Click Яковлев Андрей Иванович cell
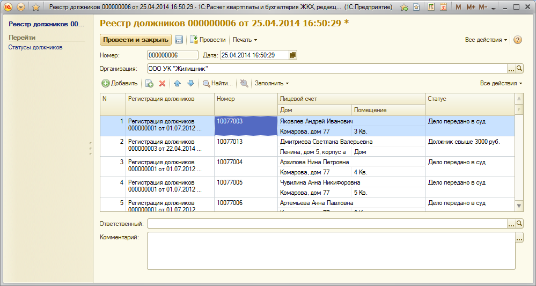 point(351,121)
